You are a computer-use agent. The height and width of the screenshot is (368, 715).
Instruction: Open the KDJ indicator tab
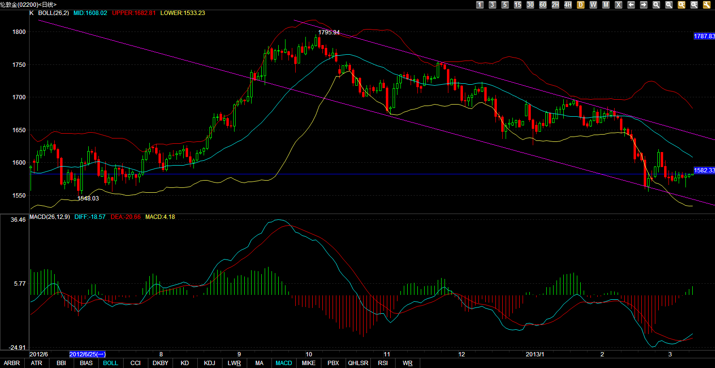(209, 363)
